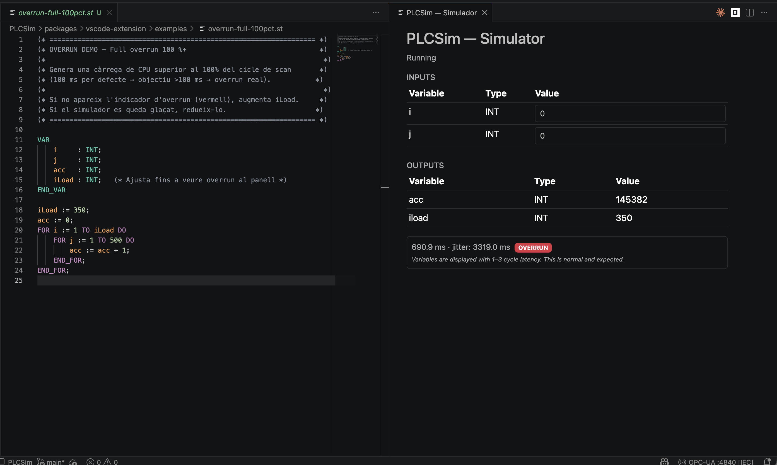Viewport: 777px width, 465px height.
Task: Click the file icon on the PLCSim — Simulador tab
Action: click(x=400, y=13)
